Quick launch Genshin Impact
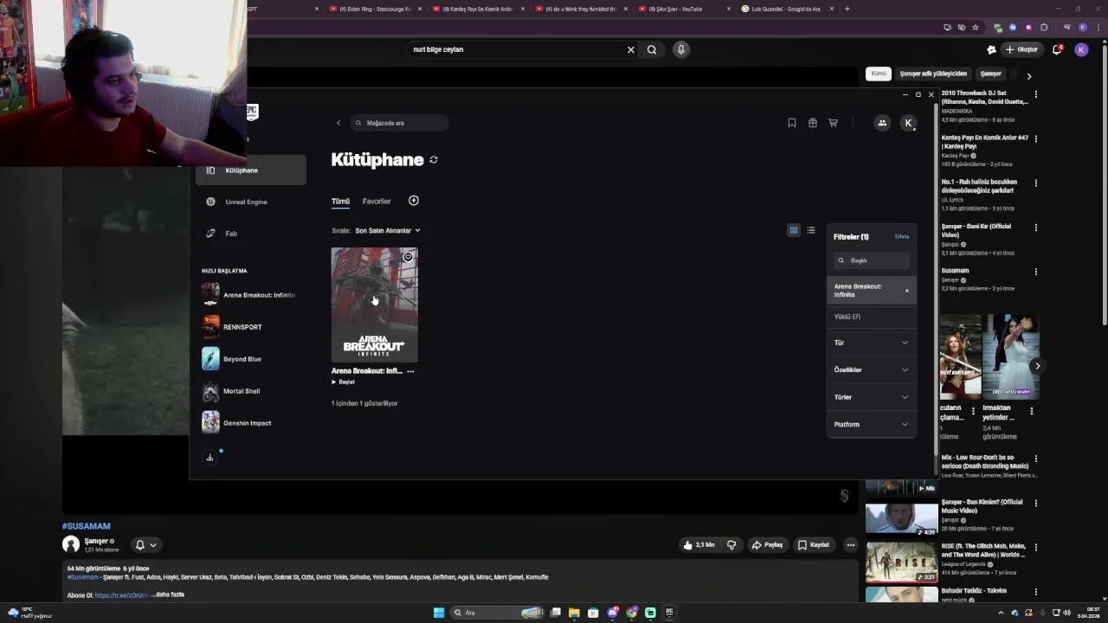 point(237,423)
